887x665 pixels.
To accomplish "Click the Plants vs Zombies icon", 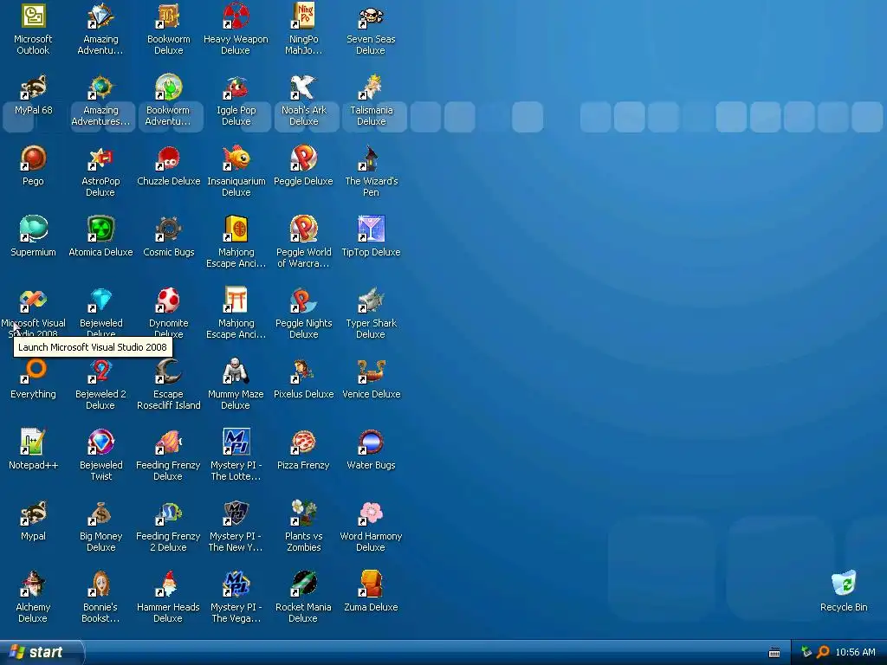I will [304, 513].
